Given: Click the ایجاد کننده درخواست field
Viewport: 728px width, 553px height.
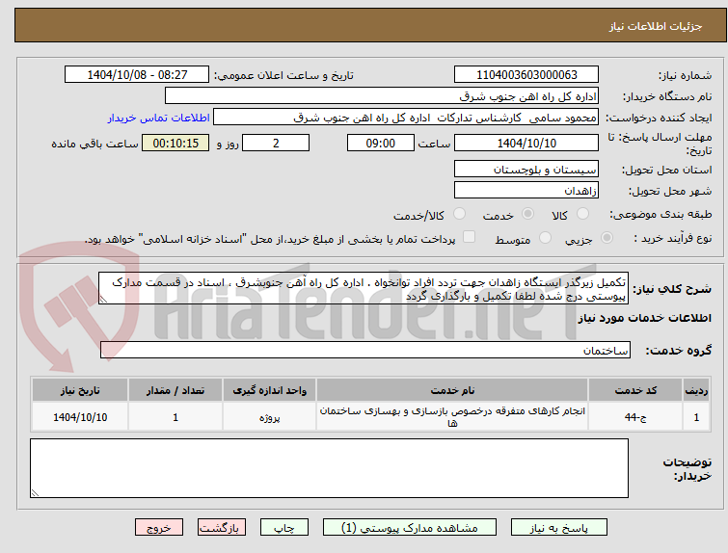Looking at the screenshot, I should [406, 118].
